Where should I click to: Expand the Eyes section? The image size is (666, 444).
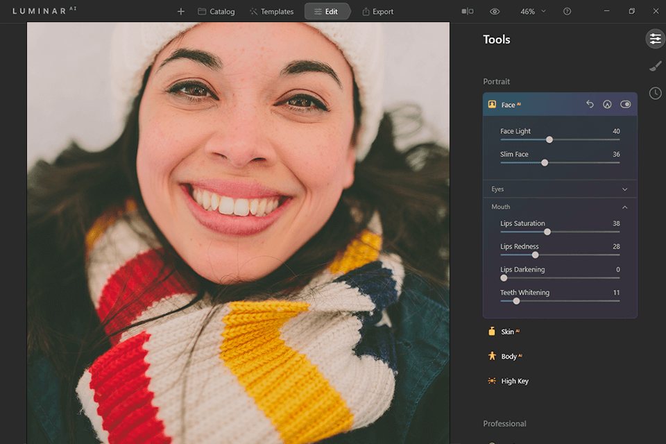561,189
